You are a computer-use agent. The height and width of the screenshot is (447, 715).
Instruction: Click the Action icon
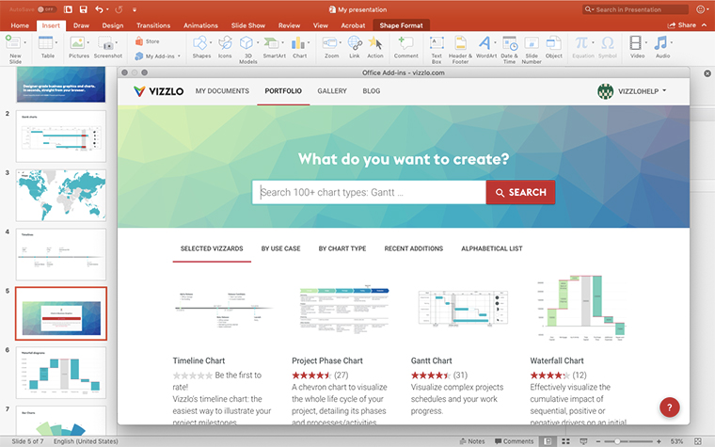pos(375,43)
